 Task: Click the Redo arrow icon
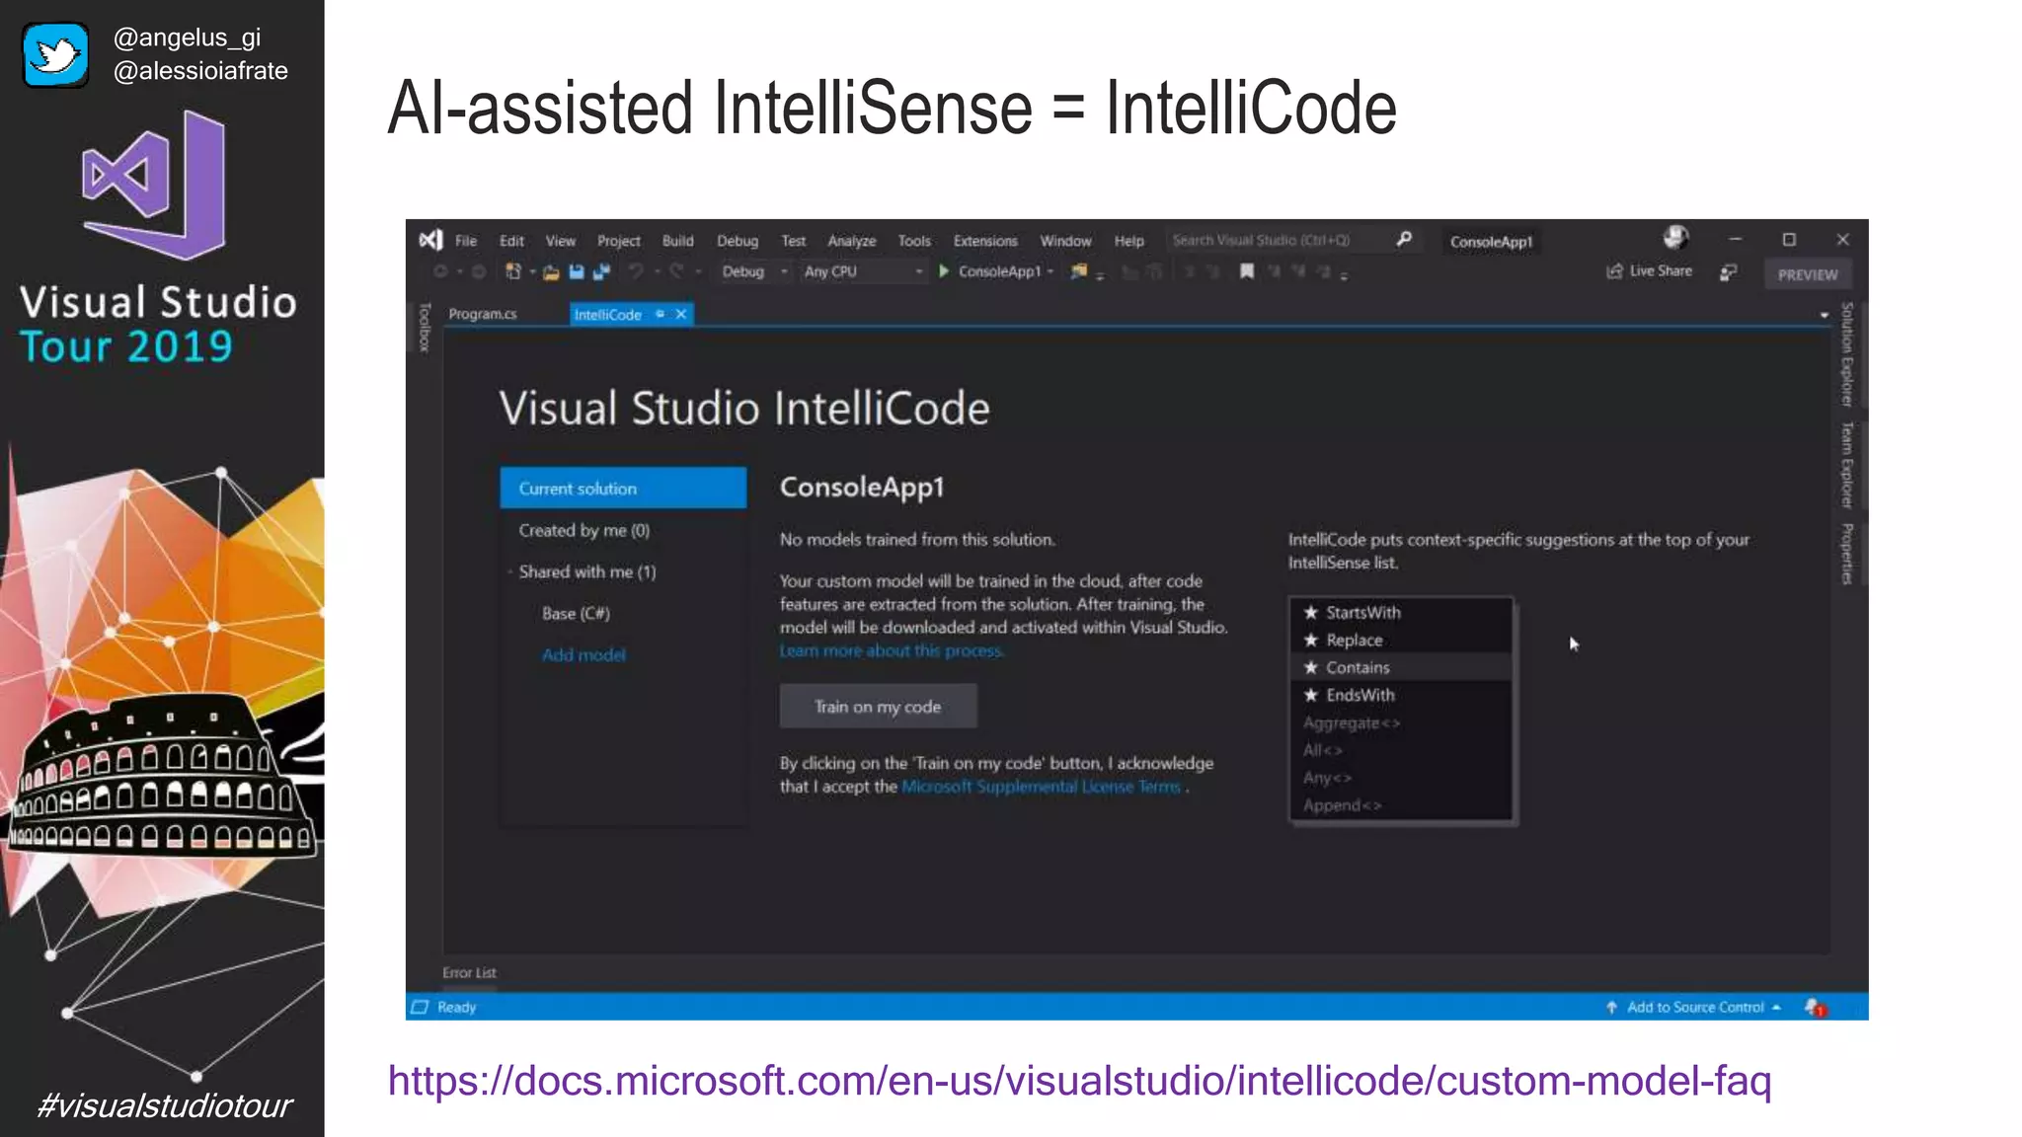pos(676,271)
